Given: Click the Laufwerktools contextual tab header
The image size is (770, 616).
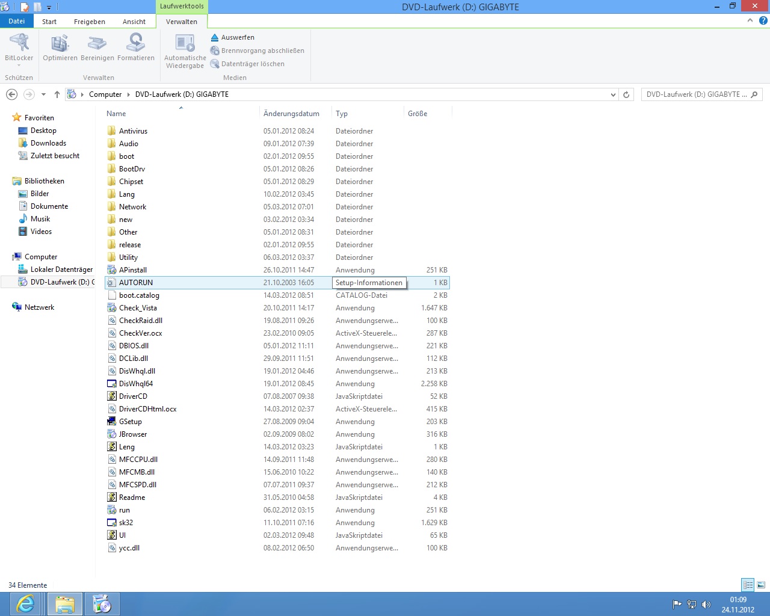Looking at the screenshot, I should pyautogui.click(x=182, y=6).
